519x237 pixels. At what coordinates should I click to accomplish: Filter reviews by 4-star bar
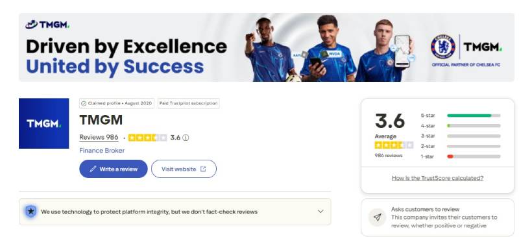click(x=474, y=126)
